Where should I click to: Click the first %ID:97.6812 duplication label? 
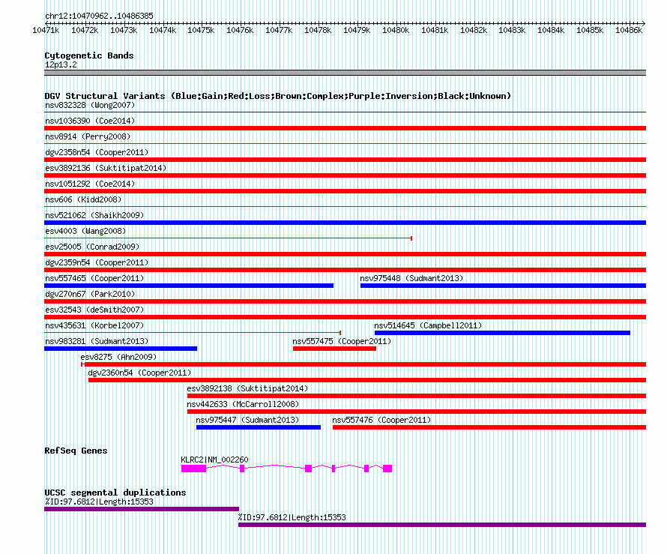(99, 502)
